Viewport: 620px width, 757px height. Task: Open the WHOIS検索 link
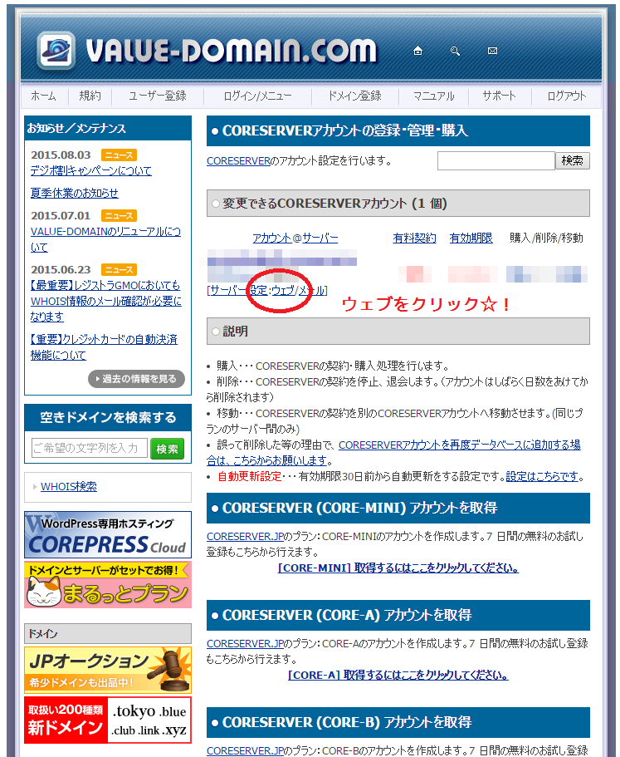68,486
